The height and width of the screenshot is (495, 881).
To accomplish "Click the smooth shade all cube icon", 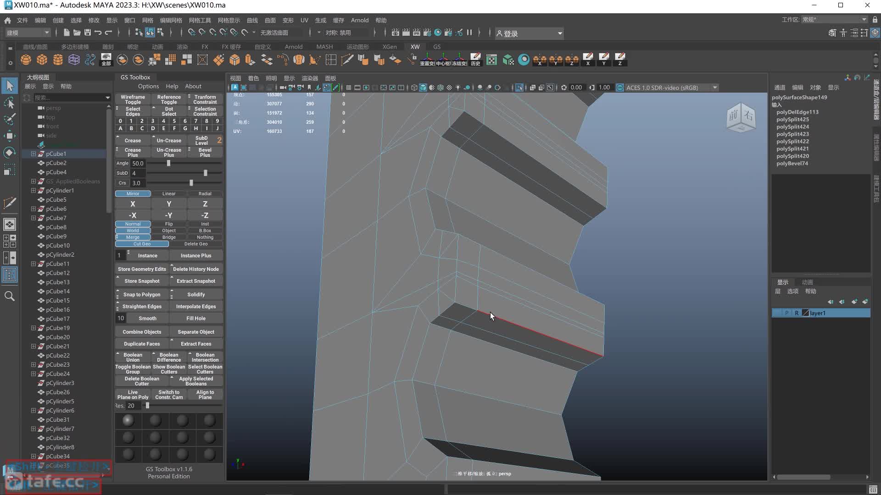I will pos(423,88).
